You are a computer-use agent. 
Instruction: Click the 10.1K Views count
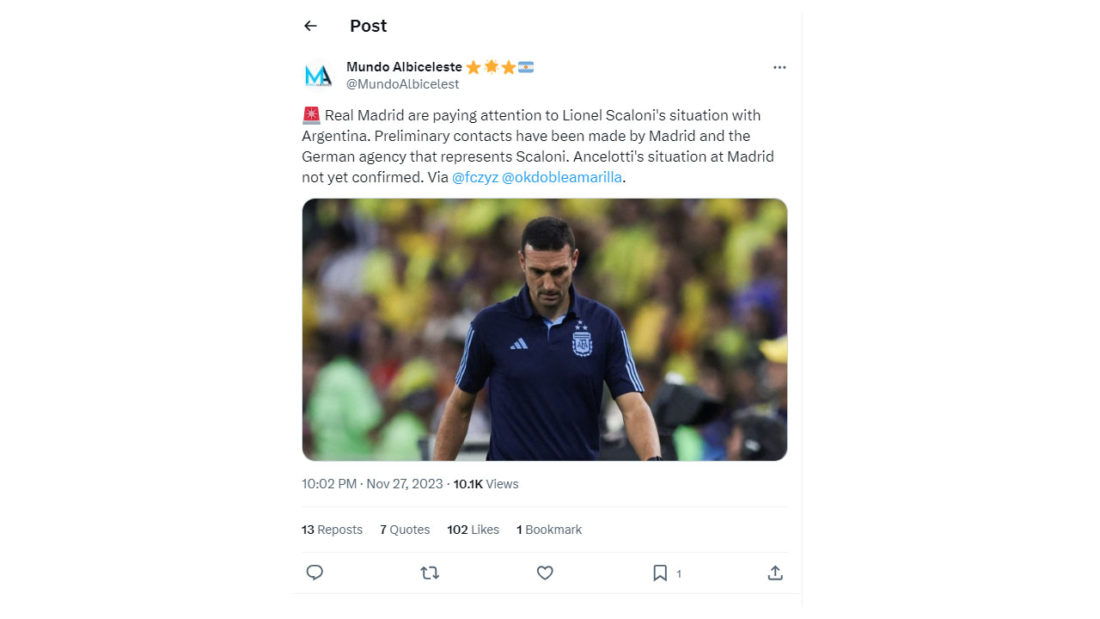click(x=486, y=484)
